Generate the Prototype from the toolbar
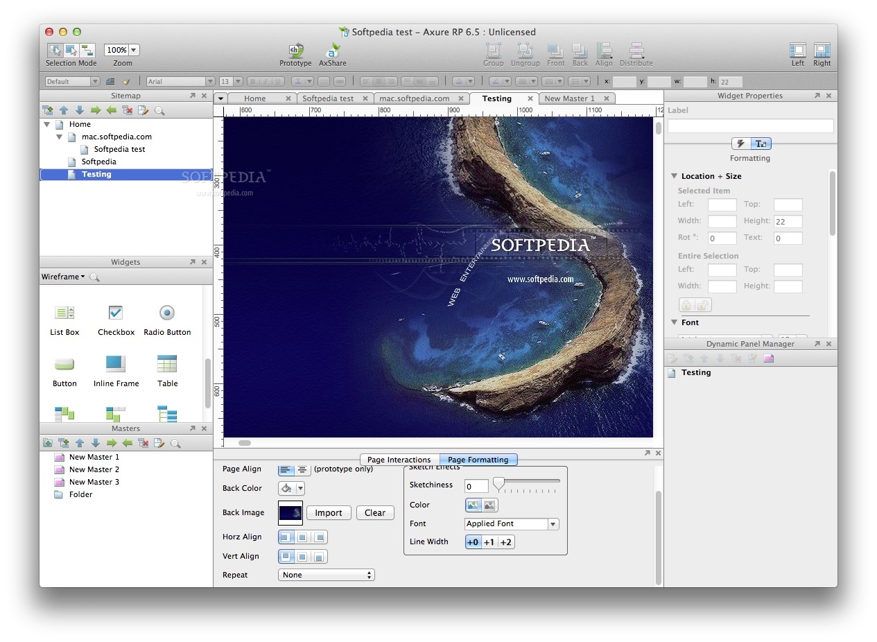This screenshot has width=877, height=642. click(x=295, y=55)
